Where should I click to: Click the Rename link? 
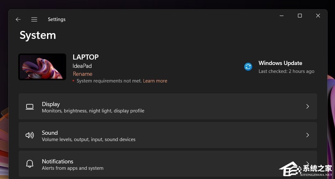82,74
